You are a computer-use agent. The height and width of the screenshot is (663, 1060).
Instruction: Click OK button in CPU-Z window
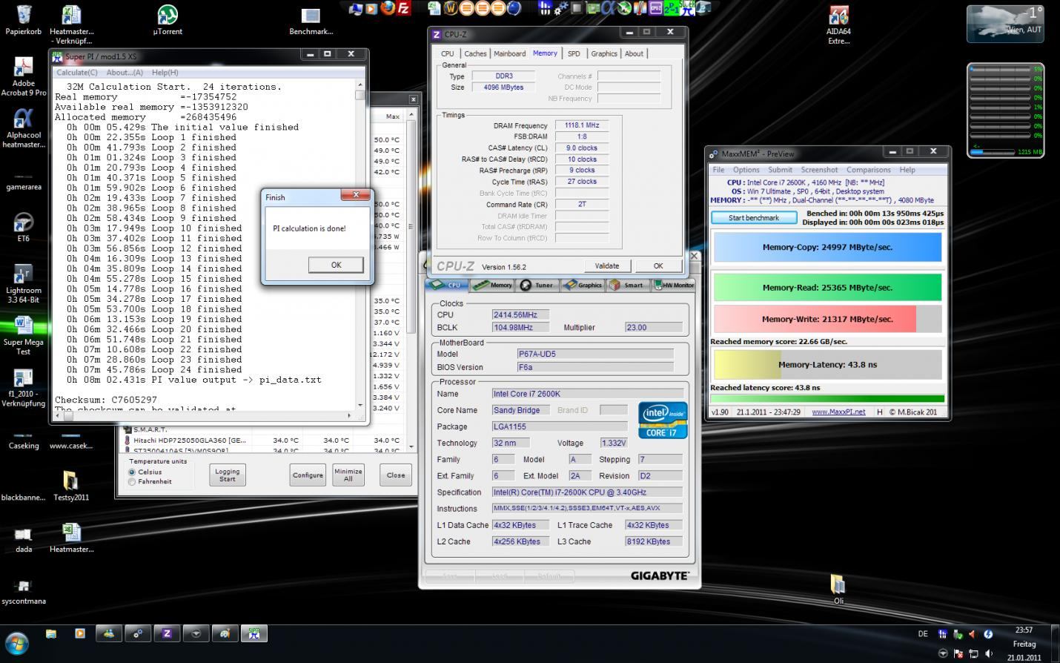[x=657, y=265]
